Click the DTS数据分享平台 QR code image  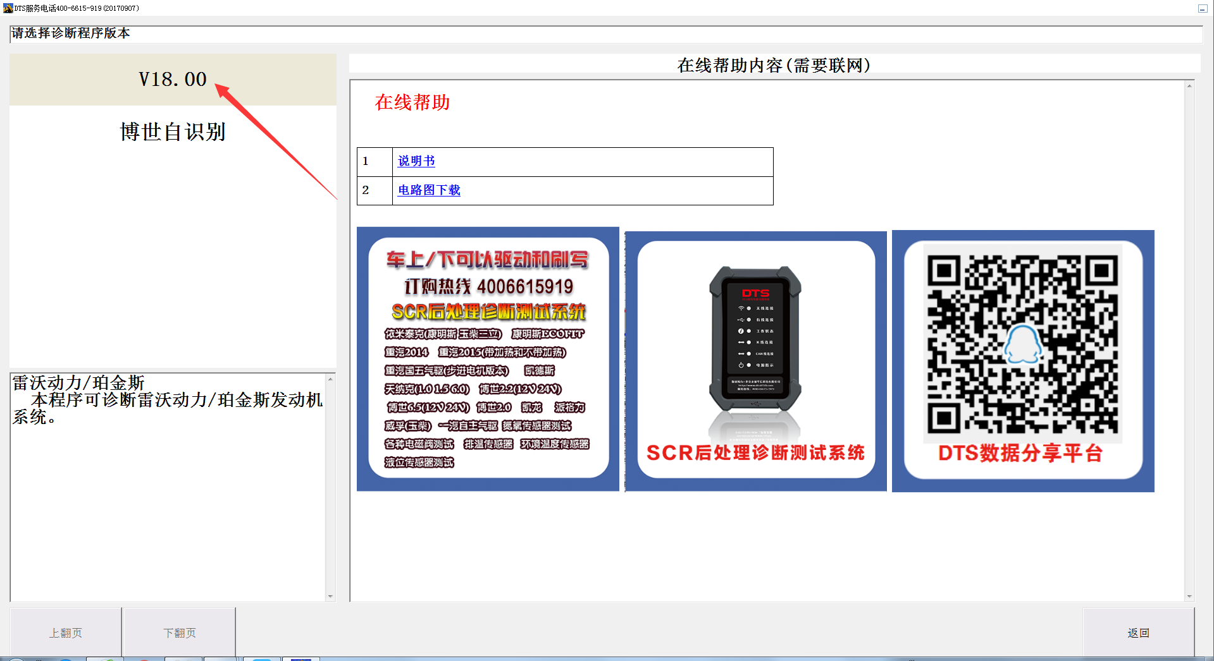(x=1023, y=361)
